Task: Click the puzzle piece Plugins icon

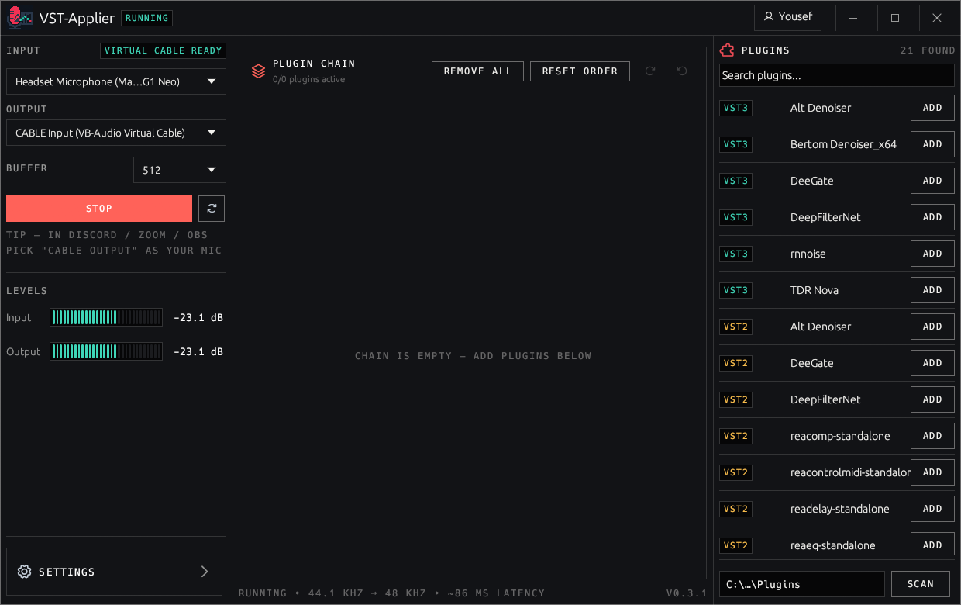Action: click(x=727, y=50)
